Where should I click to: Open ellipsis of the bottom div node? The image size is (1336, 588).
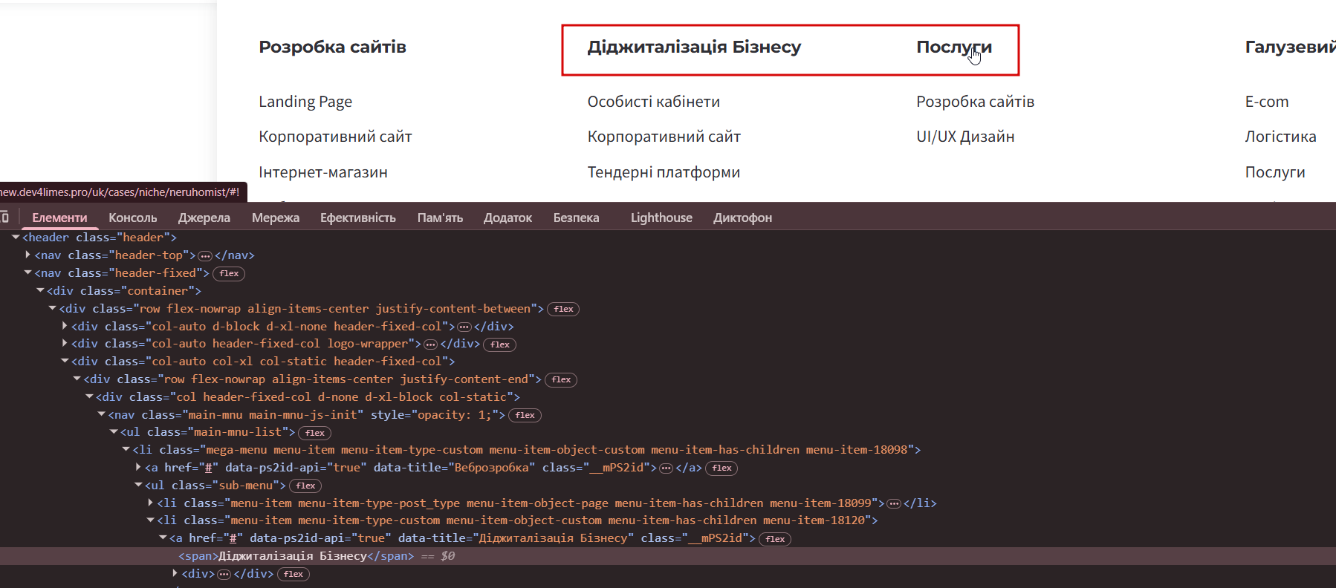(x=224, y=575)
